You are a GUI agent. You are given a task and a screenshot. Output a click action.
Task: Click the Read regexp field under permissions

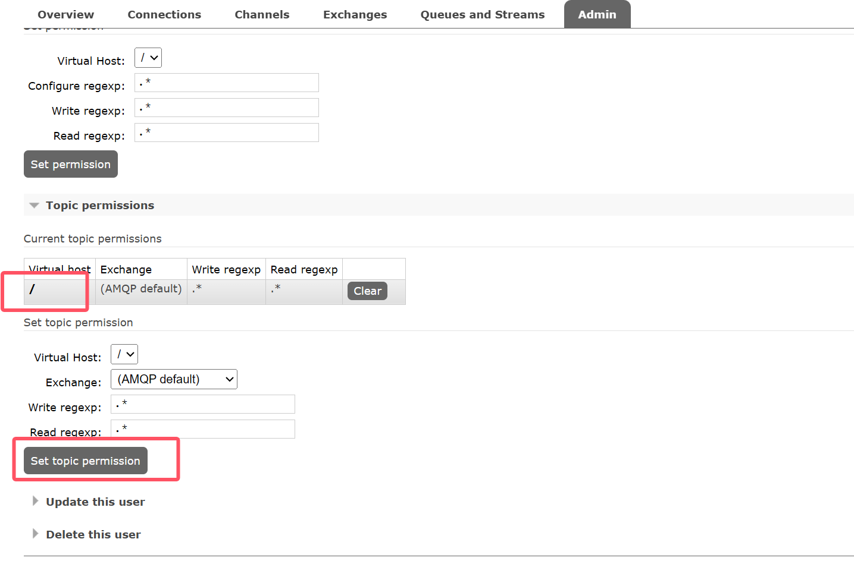click(x=226, y=133)
